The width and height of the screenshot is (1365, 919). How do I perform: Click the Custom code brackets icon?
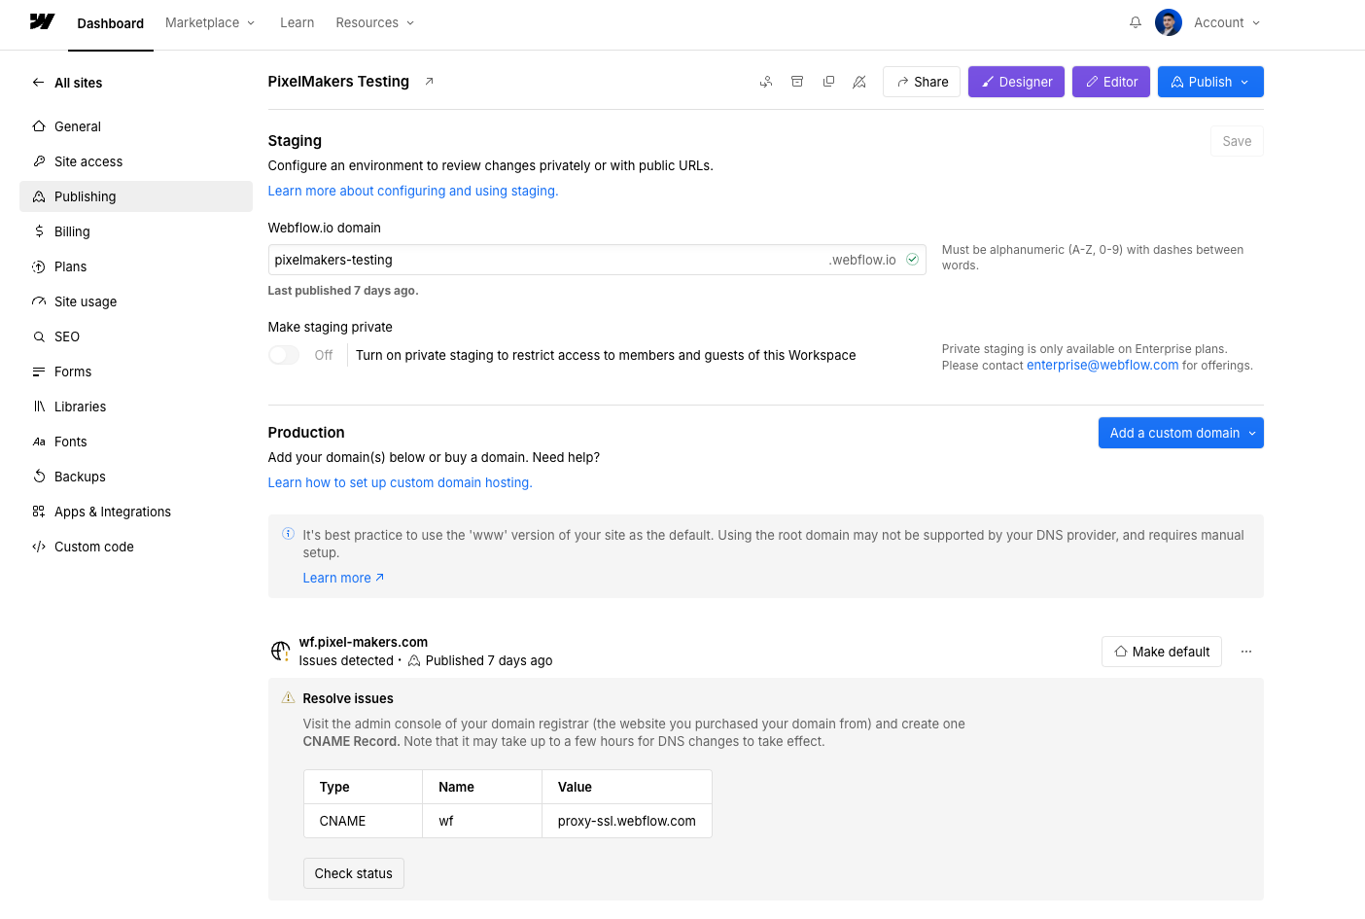click(x=39, y=547)
